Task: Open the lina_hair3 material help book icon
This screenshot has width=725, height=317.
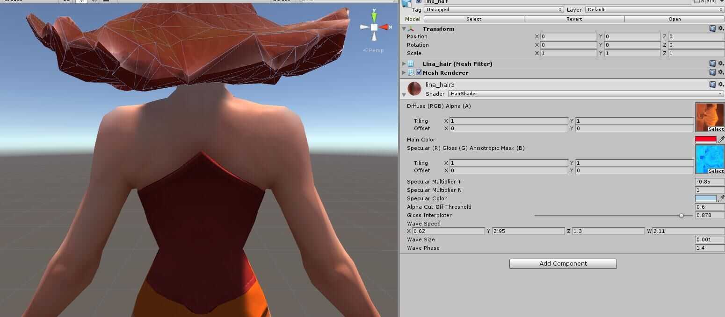Action: 712,85
